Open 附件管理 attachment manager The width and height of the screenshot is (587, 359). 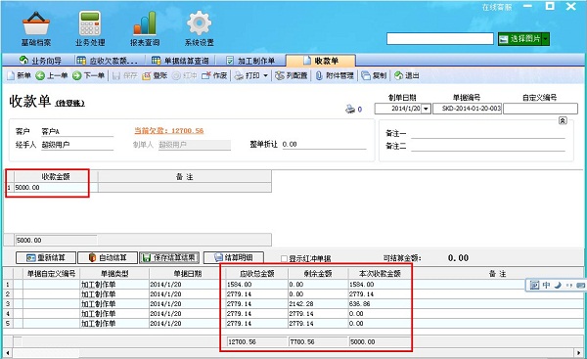click(335, 75)
